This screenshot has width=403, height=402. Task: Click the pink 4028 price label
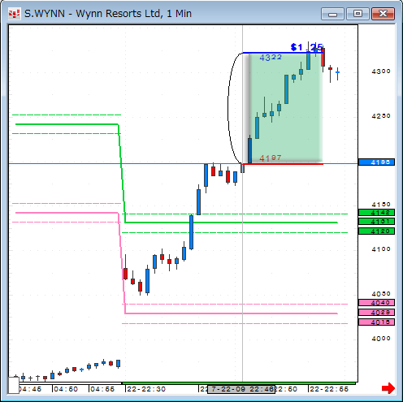pyautogui.click(x=376, y=313)
